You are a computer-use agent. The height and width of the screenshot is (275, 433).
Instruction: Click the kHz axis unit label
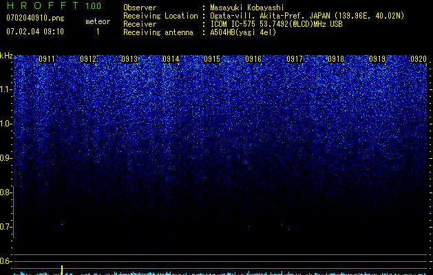click(x=6, y=56)
